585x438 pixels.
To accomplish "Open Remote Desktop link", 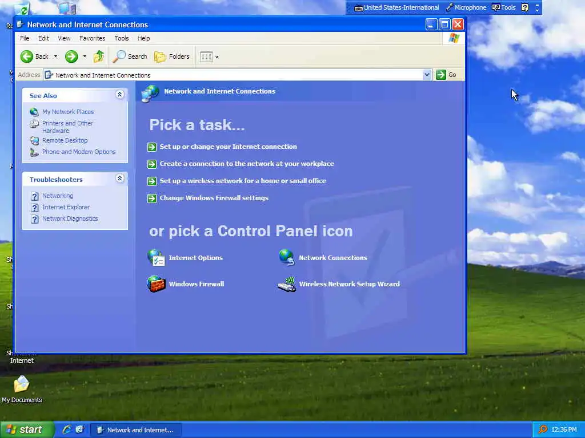I will point(65,140).
